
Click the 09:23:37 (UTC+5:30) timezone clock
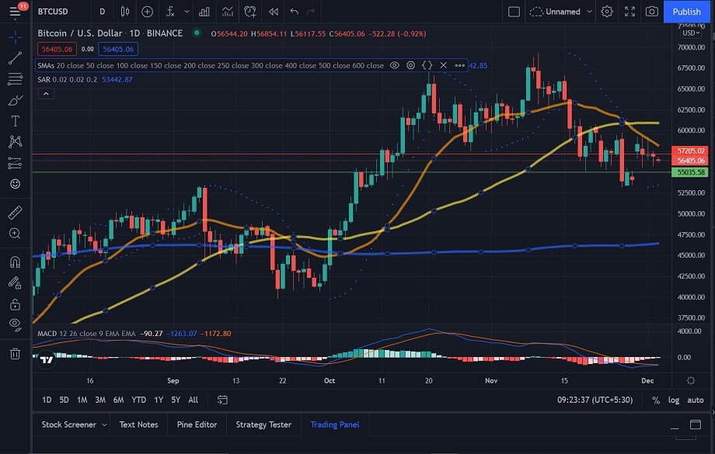point(595,400)
